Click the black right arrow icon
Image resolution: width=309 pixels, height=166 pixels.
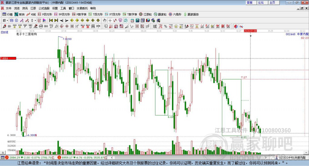pyautogui.click(x=67, y=20)
